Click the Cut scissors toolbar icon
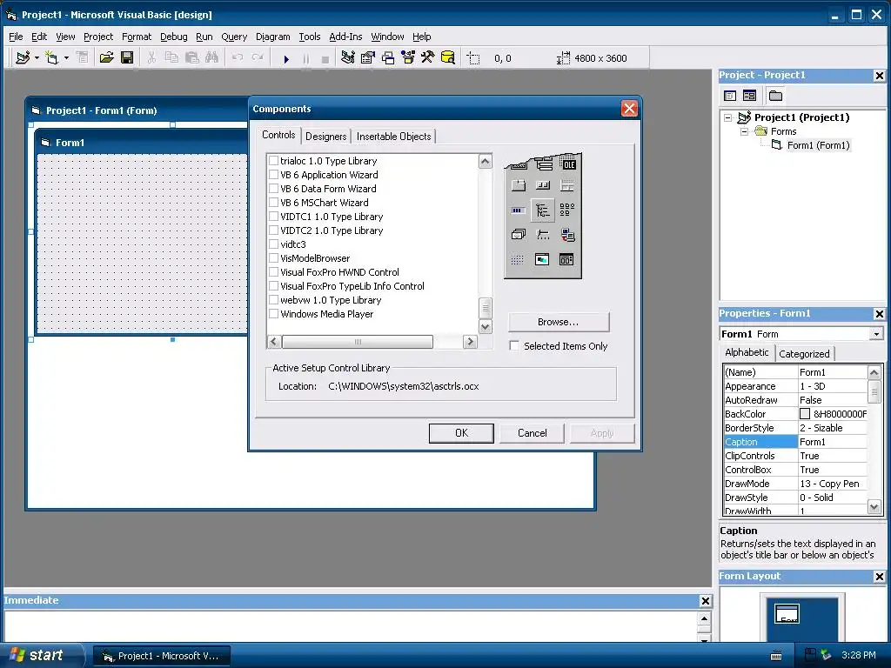 (151, 58)
